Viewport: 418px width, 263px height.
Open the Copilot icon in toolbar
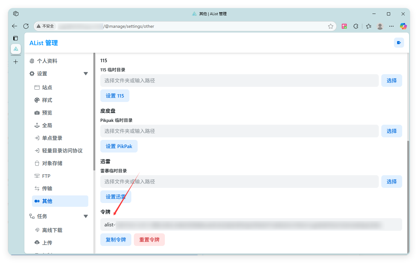click(x=403, y=26)
